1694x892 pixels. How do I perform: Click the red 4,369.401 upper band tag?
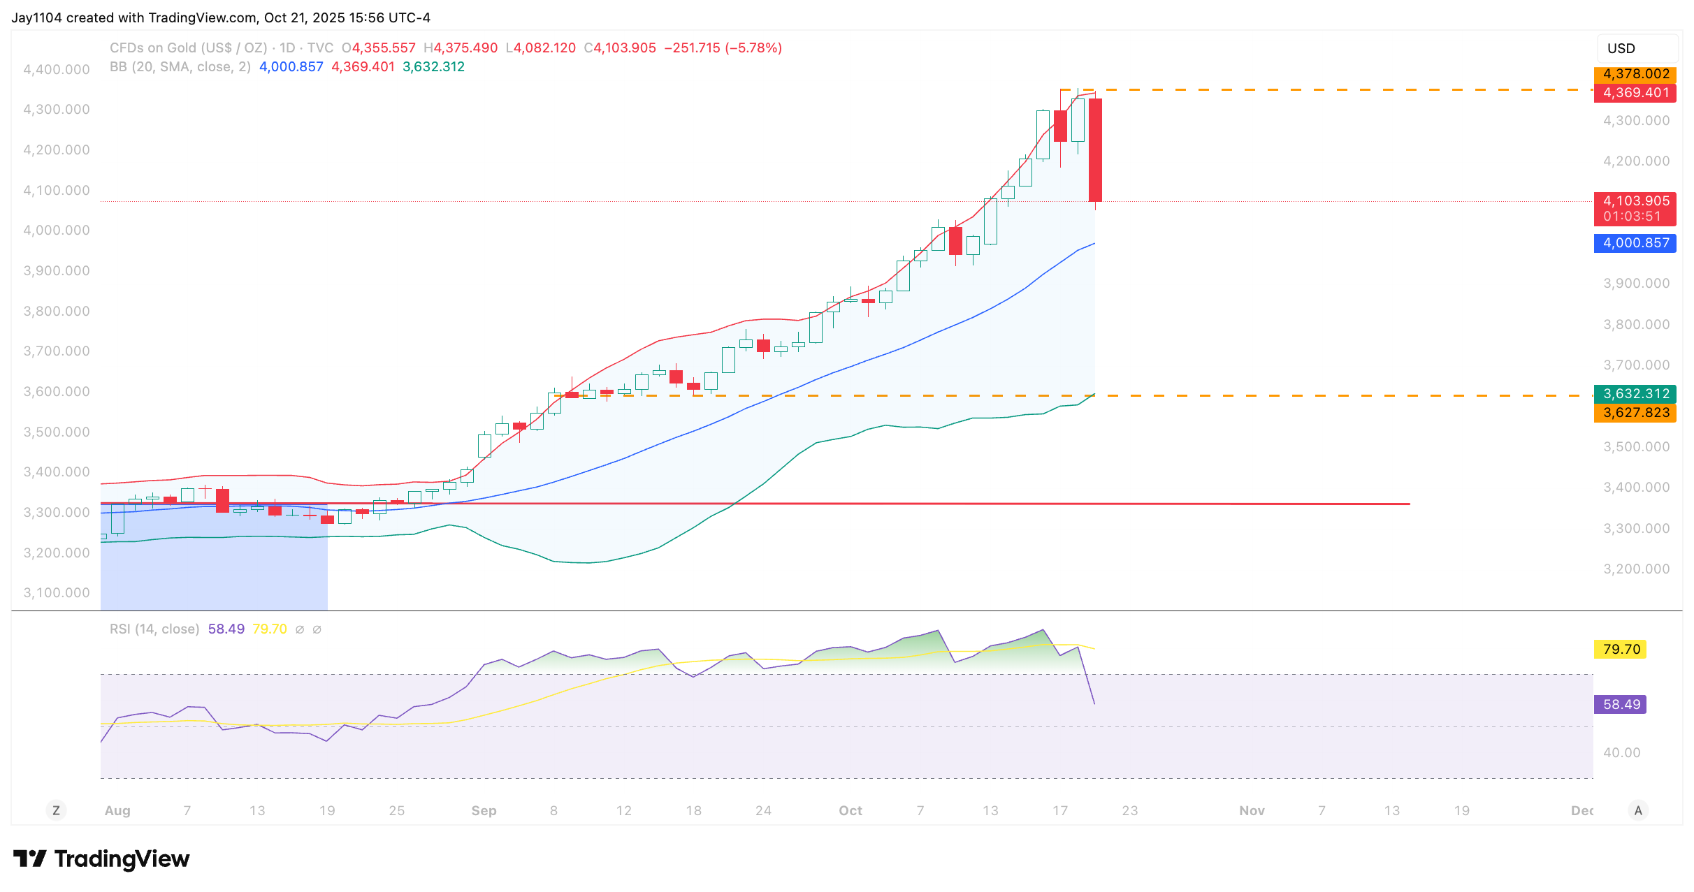1635,93
